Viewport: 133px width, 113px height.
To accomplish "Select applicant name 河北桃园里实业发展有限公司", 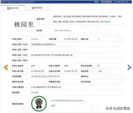I will click(43, 45).
